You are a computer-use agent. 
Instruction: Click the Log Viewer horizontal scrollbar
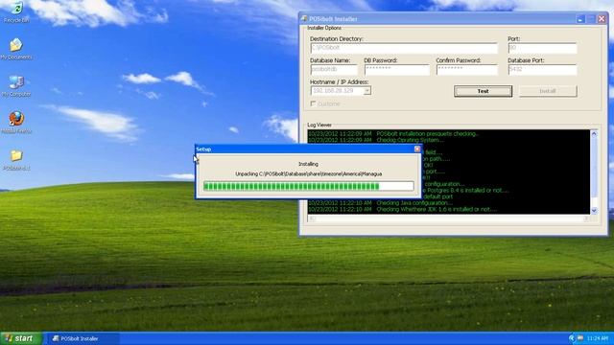[x=449, y=218]
